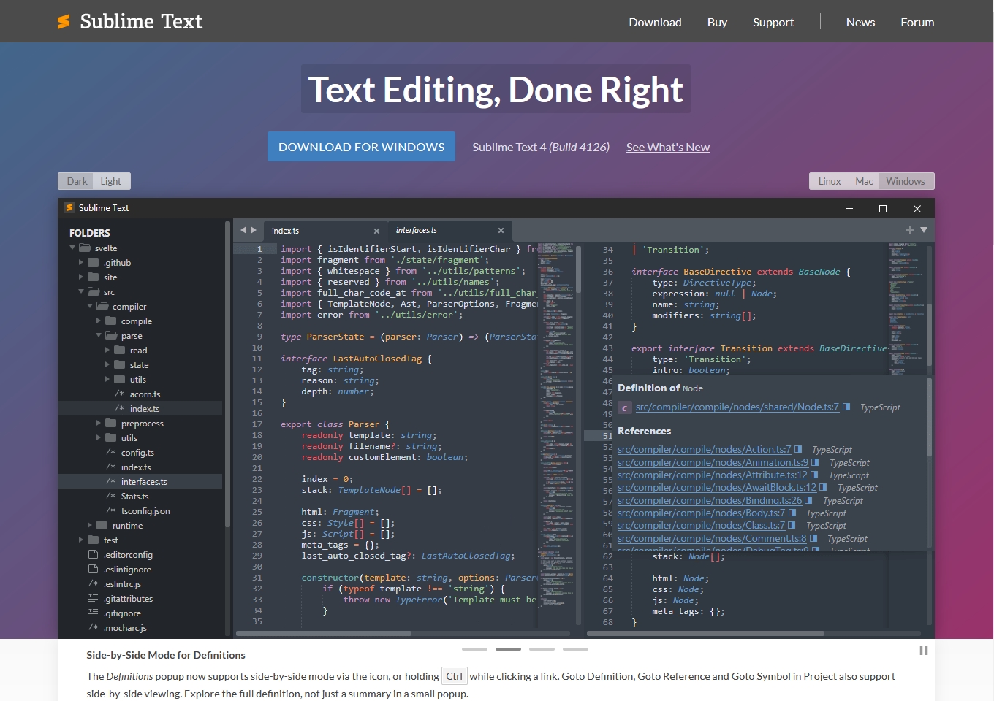Click the class symbol icon before Node.ts:7

624,407
